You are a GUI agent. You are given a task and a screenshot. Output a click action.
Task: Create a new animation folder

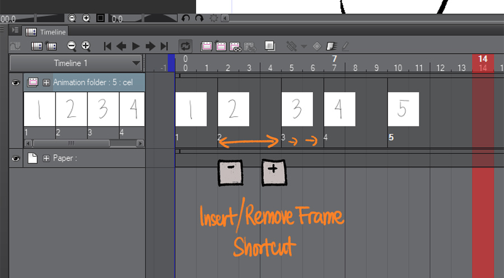(x=206, y=46)
